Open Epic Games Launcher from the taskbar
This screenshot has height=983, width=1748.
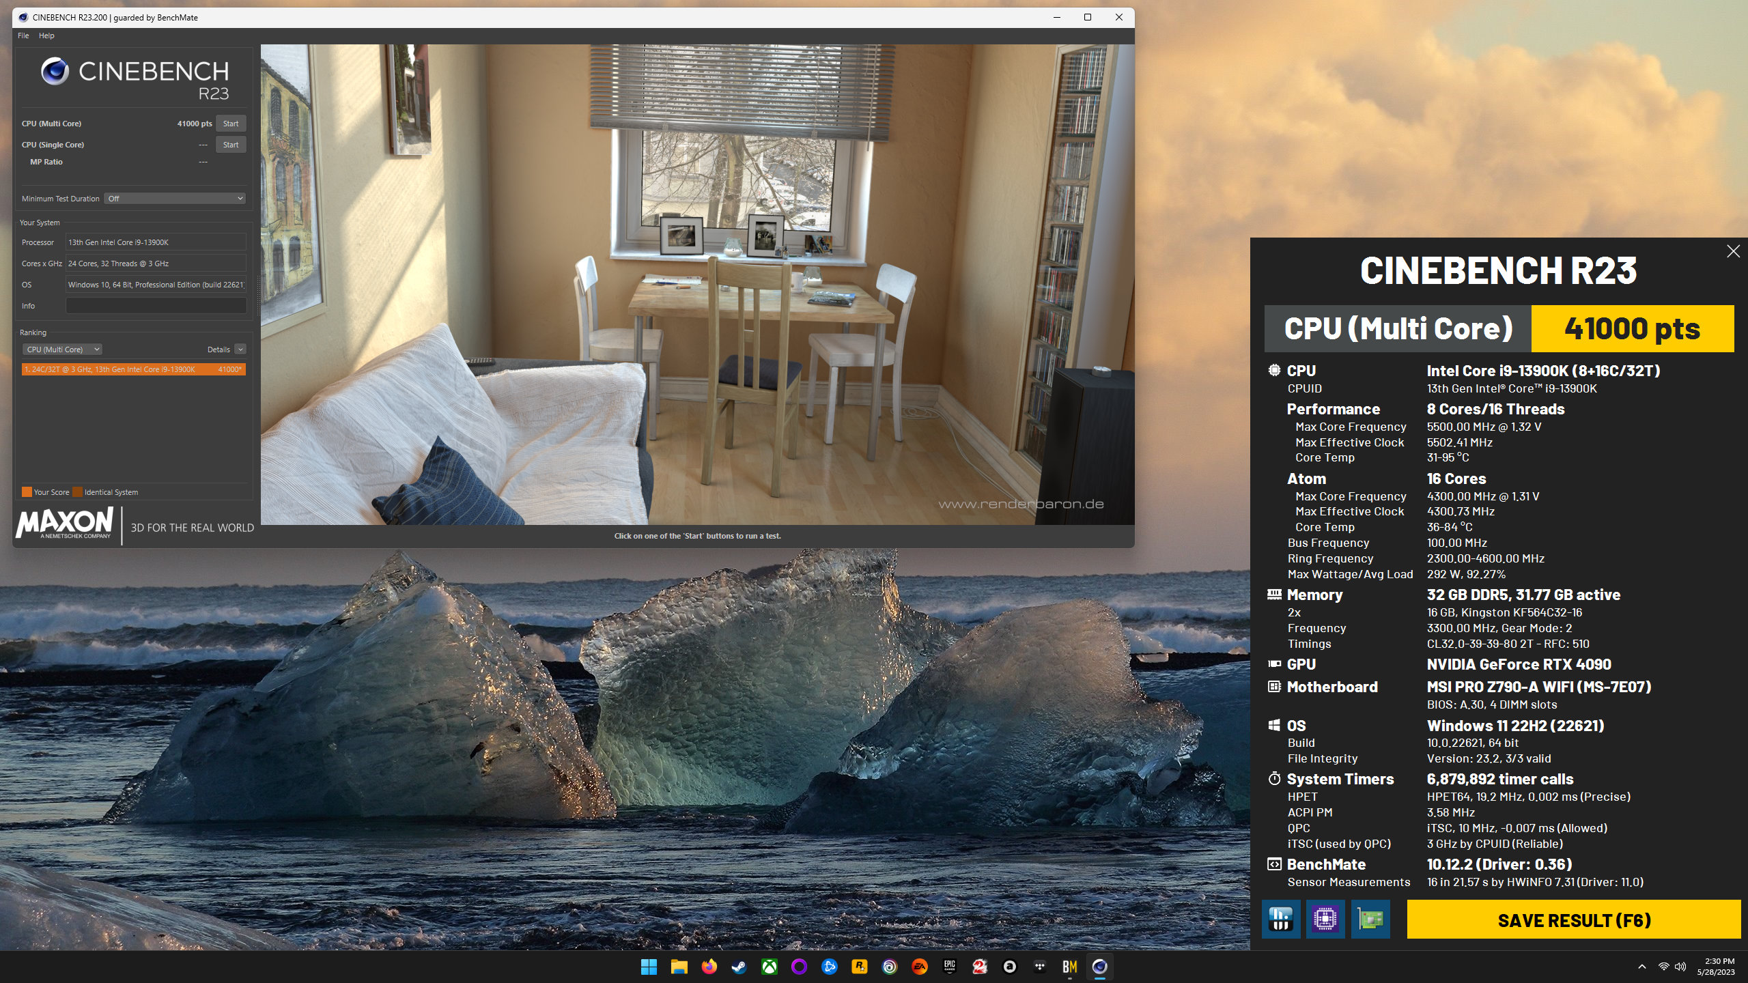click(x=949, y=967)
